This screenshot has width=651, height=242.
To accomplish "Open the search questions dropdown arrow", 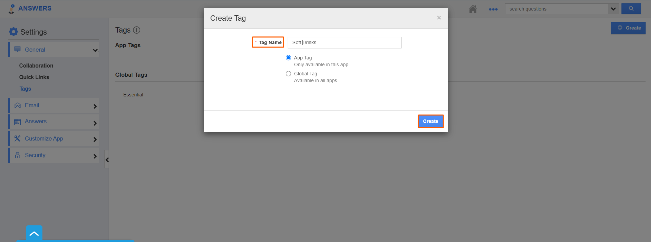I will click(613, 9).
